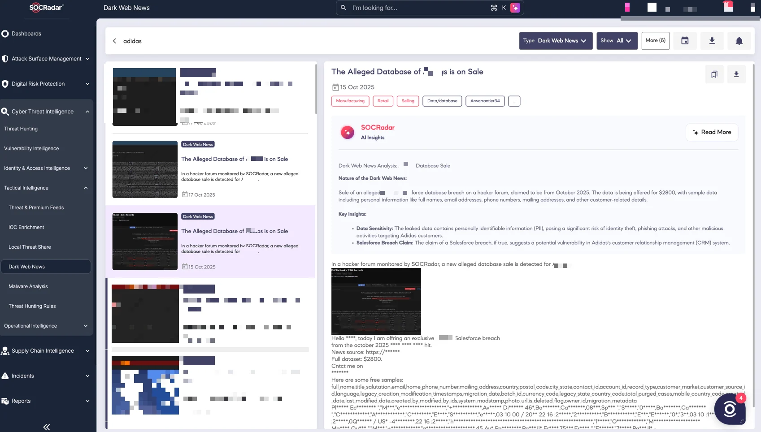The width and height of the screenshot is (761, 432).
Task: Open the Show All dropdown
Action: tap(617, 41)
